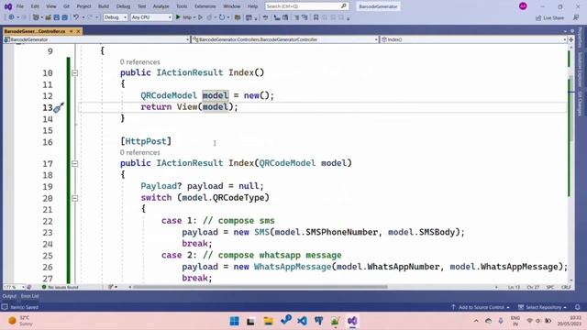587x330 pixels.
Task: Click the Start Without Debugging outline play icon
Action: pos(201,17)
